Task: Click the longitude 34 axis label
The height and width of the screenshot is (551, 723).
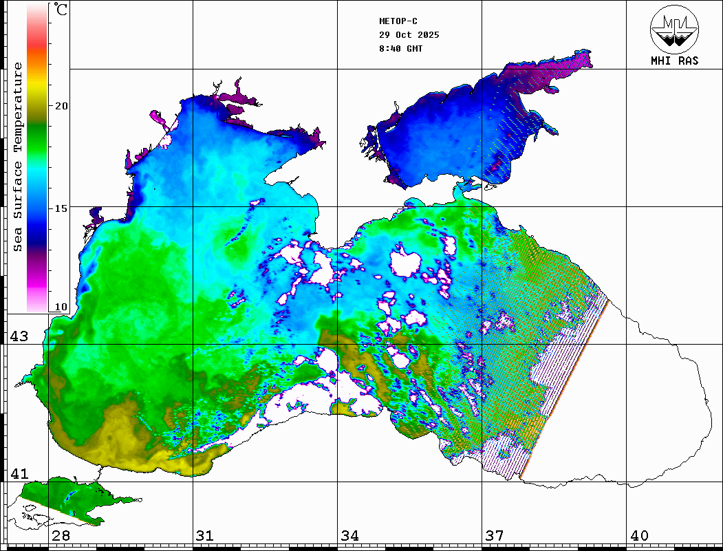Action: tap(349, 536)
